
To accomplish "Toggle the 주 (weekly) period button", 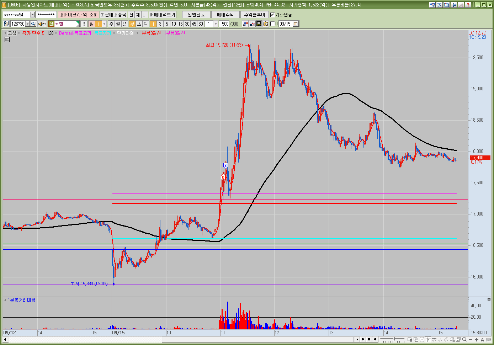I will click(x=111, y=24).
